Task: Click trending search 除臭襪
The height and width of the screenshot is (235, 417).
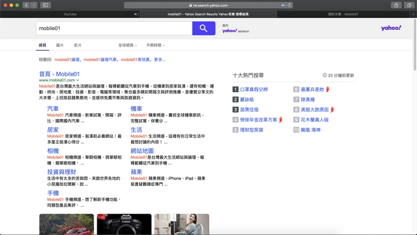Action: (308, 99)
